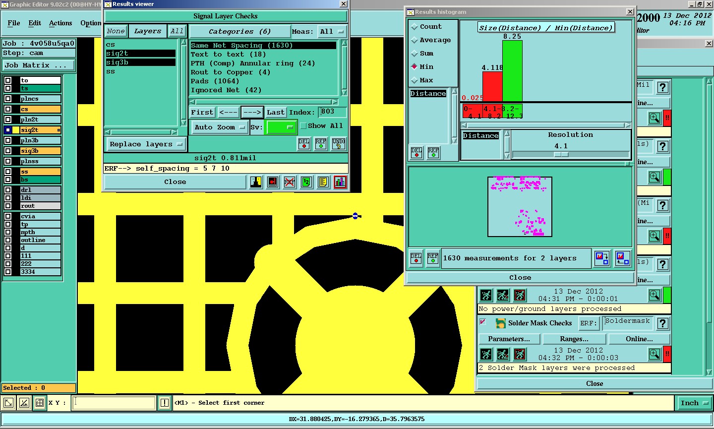Click the angle measurement icon in bottom bar
The image size is (714, 429).
[x=24, y=403]
